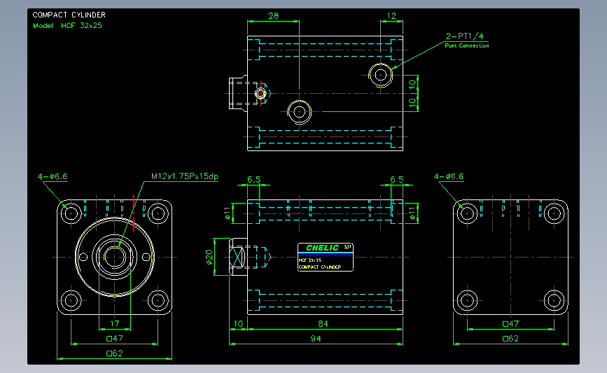Screen dimensions: 607x373
Task: Select the COMPACT CYLINDER title text
Action: pyautogui.click(x=69, y=15)
